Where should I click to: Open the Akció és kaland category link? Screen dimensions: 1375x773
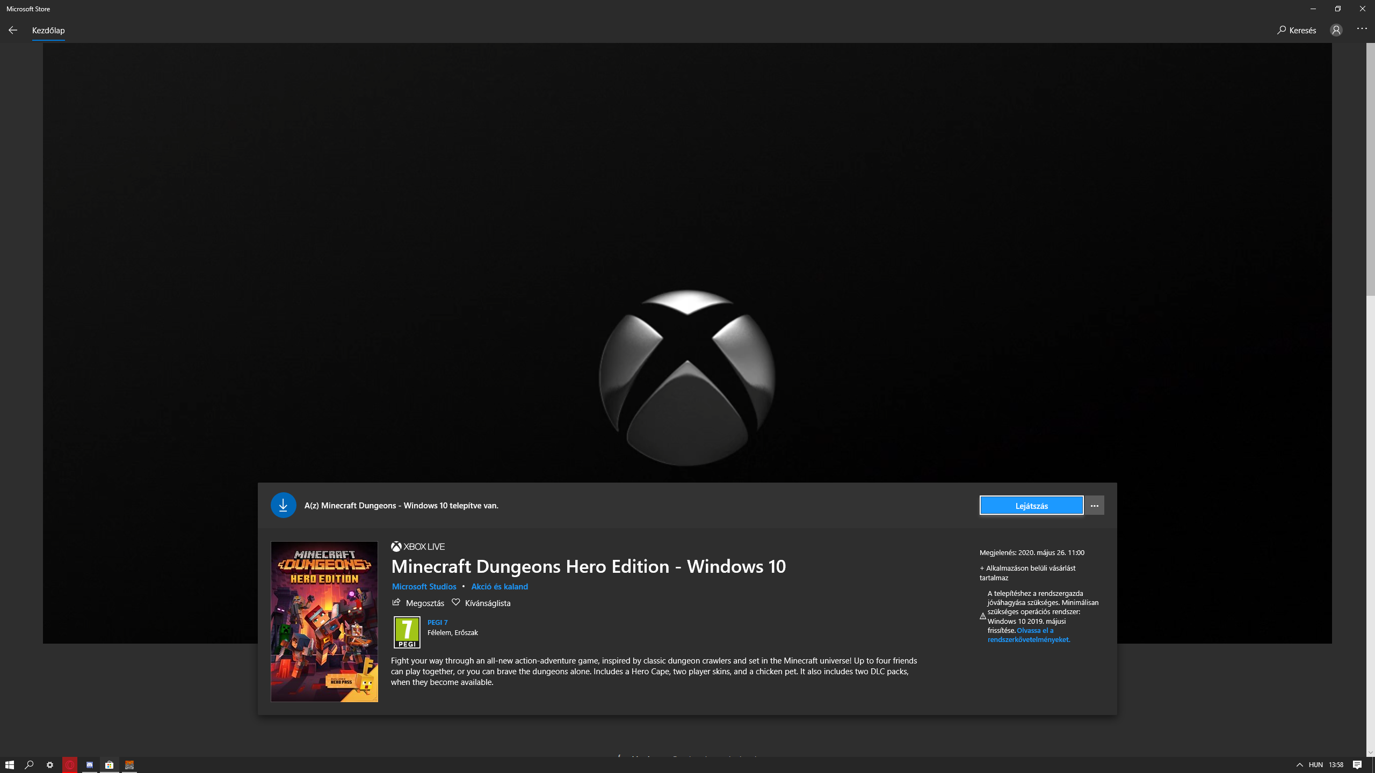point(500,587)
